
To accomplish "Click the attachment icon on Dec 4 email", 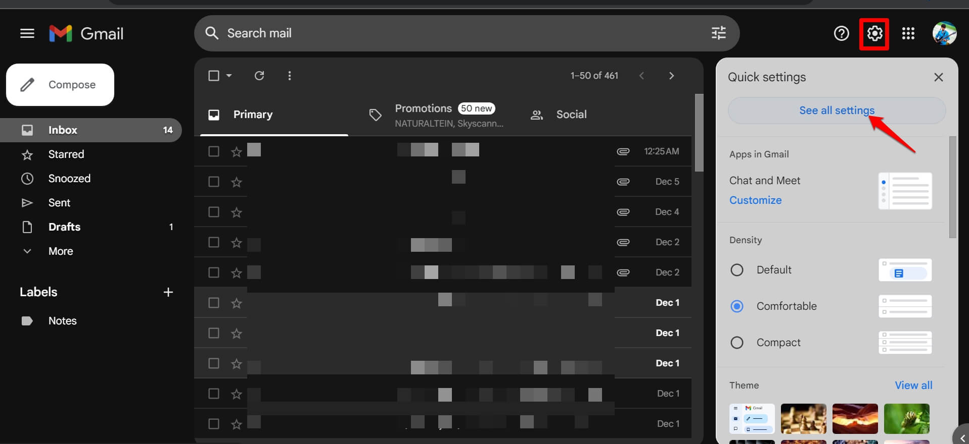I will [623, 212].
